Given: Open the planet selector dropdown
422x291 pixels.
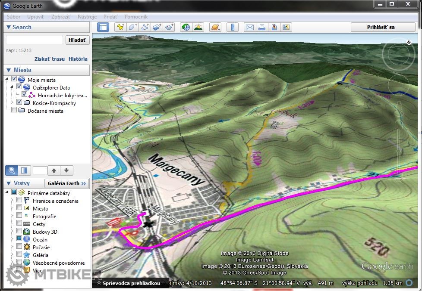Looking at the screenshot, I should [215, 27].
